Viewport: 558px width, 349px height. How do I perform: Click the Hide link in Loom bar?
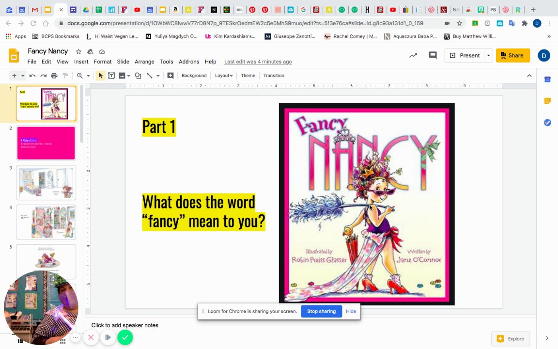pyautogui.click(x=351, y=311)
